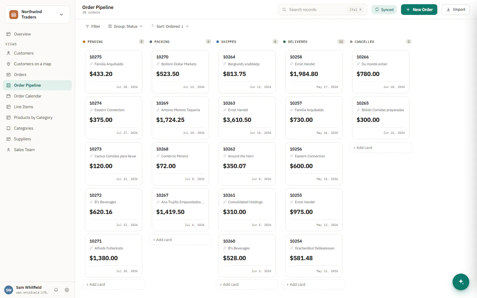Click the Sales Team person icon
This screenshot has width=477, height=298.
9,150
